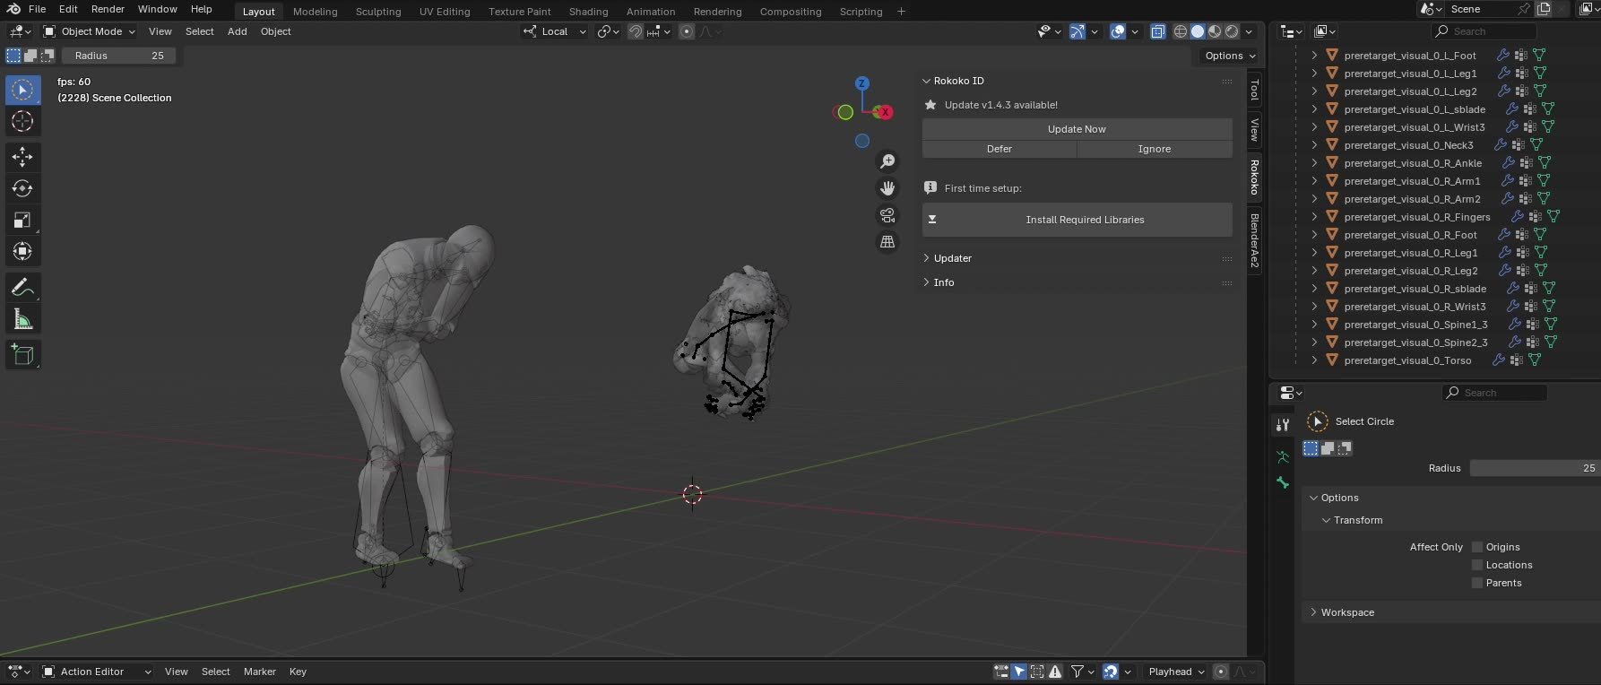Image resolution: width=1601 pixels, height=685 pixels.
Task: Adjust the Radius slider in tool settings
Action: click(x=118, y=56)
